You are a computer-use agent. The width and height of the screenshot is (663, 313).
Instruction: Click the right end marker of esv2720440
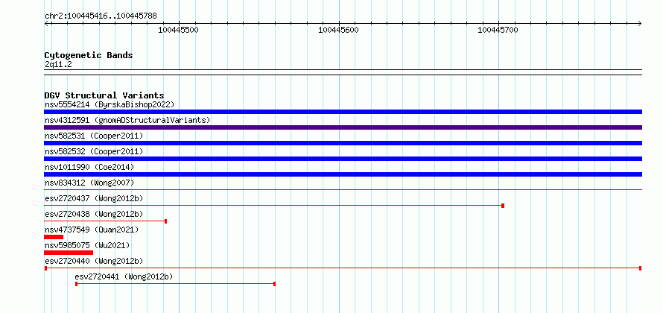[x=641, y=268]
